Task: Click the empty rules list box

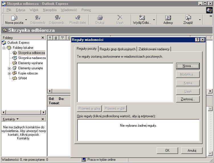Action: coord(125,82)
